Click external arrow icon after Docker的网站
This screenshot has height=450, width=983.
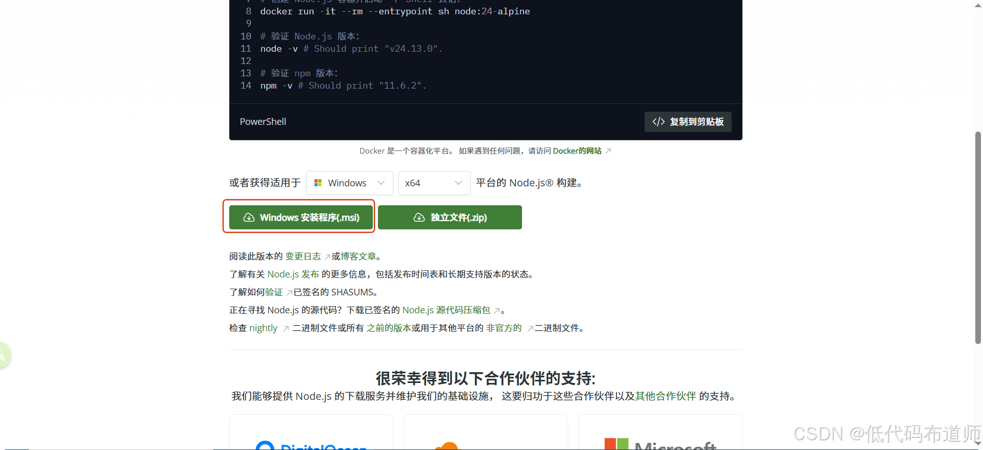[608, 151]
